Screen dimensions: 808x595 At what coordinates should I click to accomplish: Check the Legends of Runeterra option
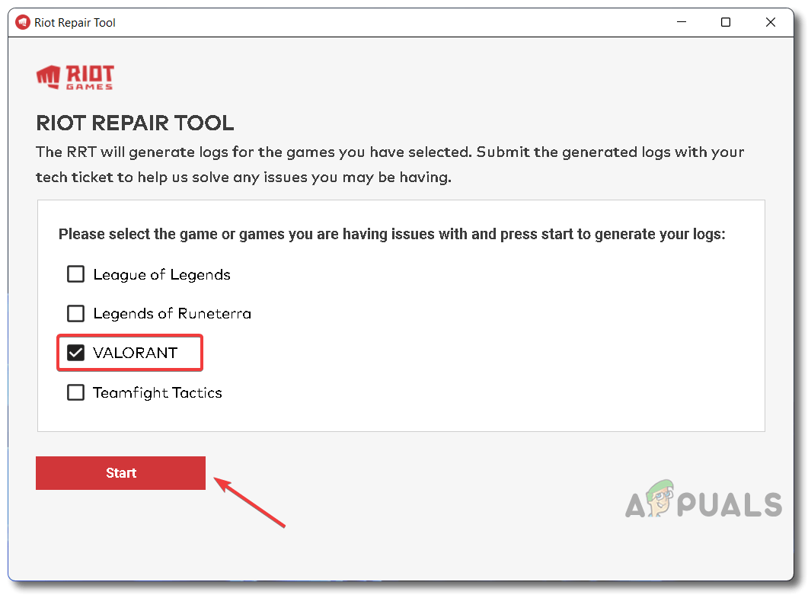point(75,313)
